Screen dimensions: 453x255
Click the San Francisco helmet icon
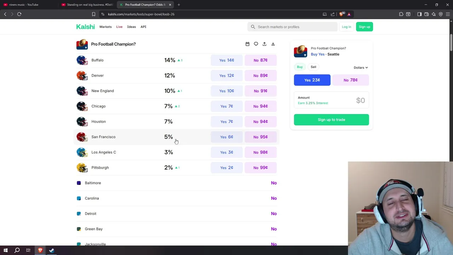[82, 137]
